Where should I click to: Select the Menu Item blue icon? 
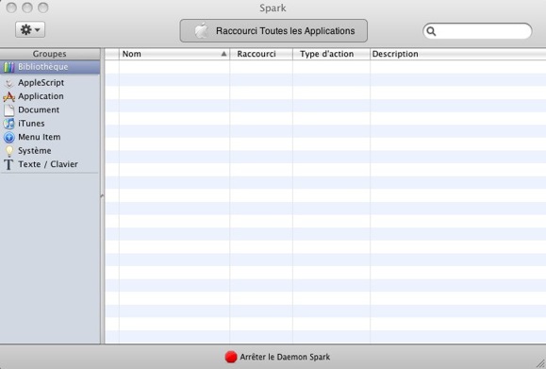click(x=9, y=137)
